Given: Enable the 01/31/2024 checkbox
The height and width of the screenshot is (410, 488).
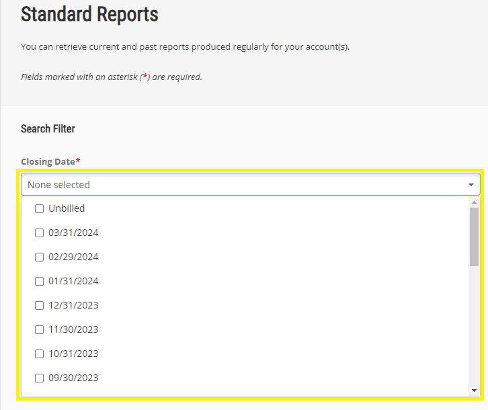Looking at the screenshot, I should tap(39, 282).
